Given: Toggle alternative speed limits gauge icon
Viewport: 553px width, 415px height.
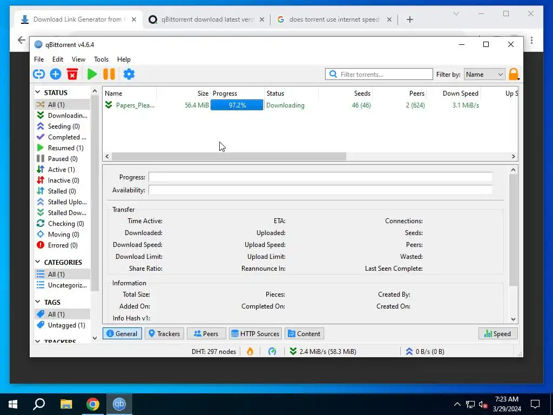Looking at the screenshot, I should pyautogui.click(x=272, y=351).
